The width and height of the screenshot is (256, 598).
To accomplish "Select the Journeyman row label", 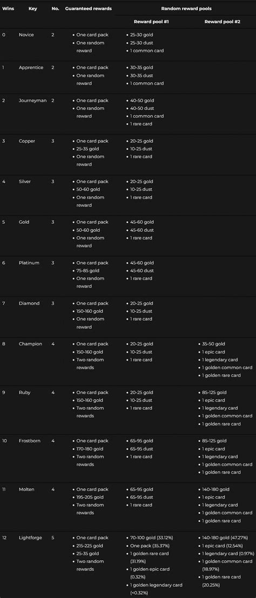I will point(32,101).
